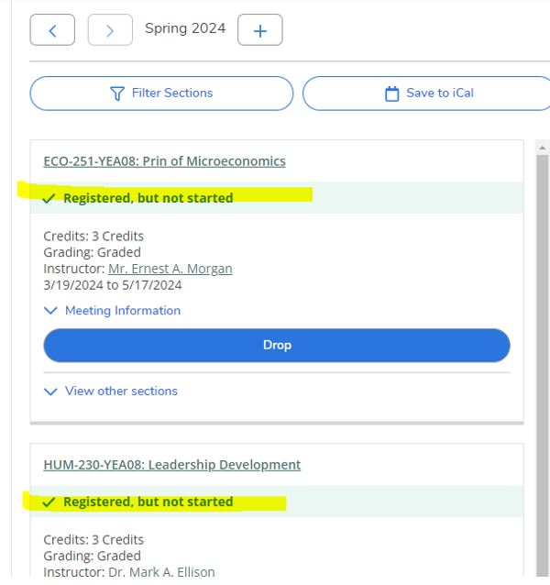Click ECO-251 Registered, but not started status

[148, 198]
